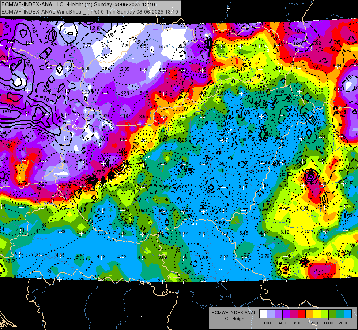Click the wind shear value '7.63'

point(163,116)
